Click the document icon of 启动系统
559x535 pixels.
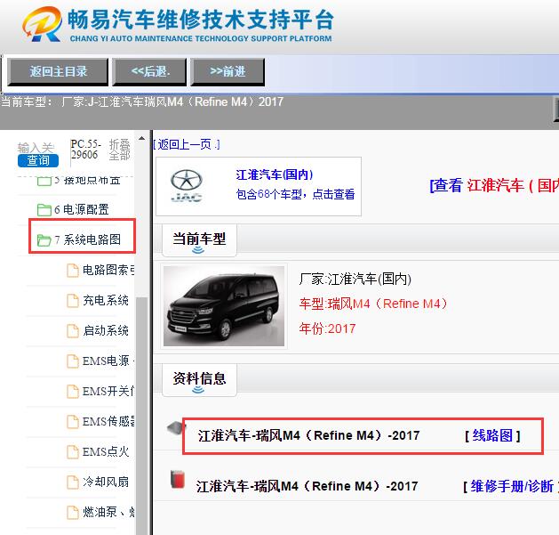click(x=73, y=331)
